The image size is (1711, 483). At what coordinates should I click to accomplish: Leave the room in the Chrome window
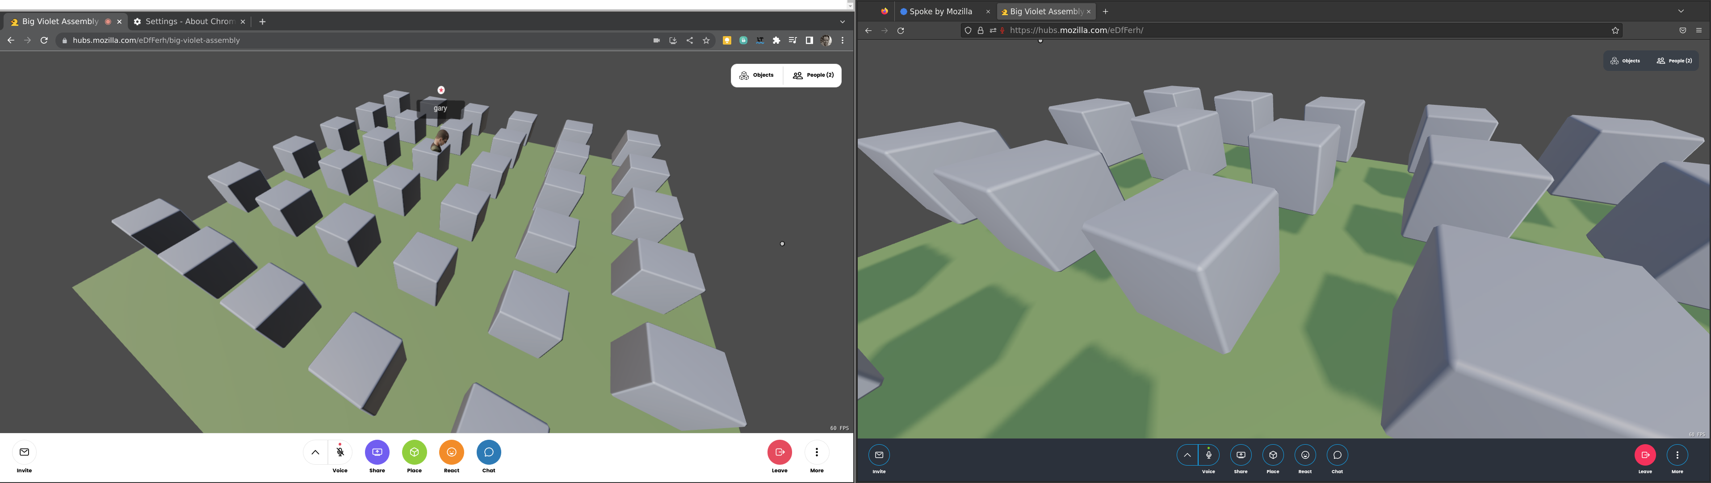coord(780,453)
